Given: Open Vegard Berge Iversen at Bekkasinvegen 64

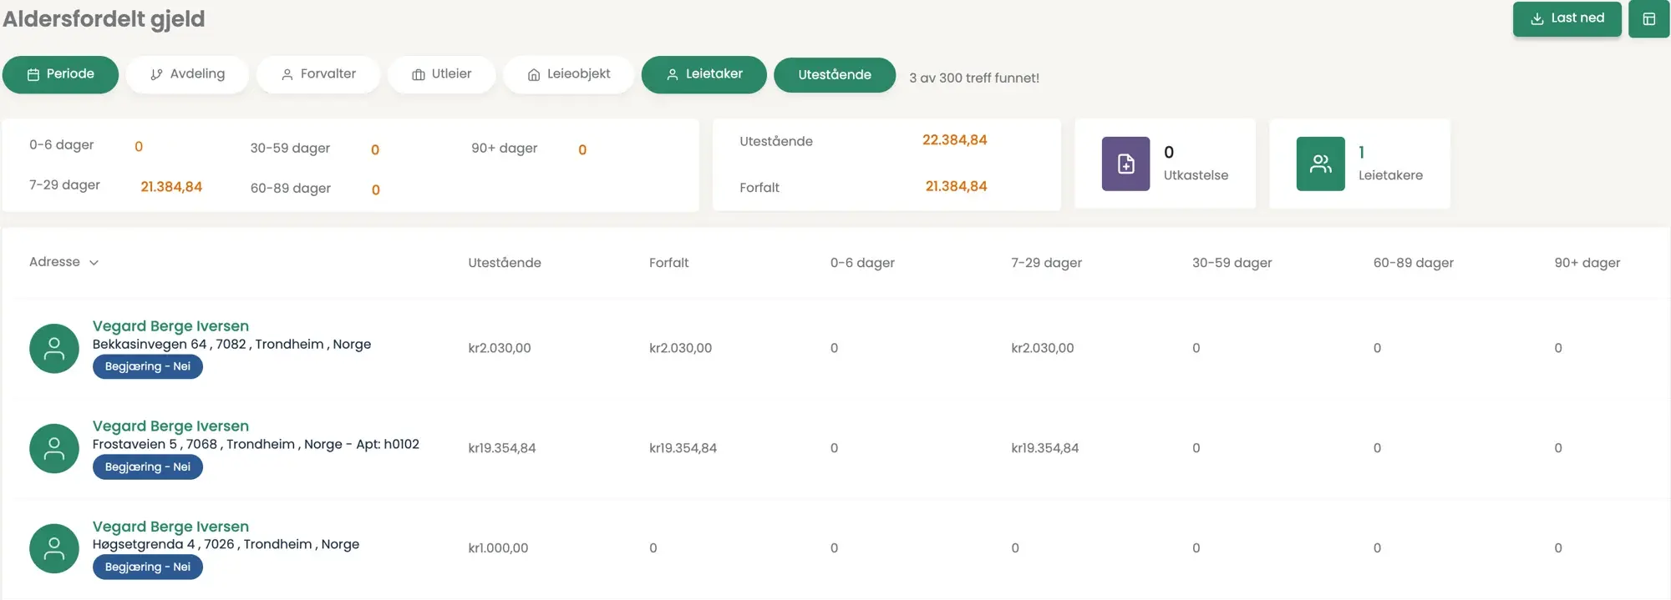Looking at the screenshot, I should click(x=170, y=326).
